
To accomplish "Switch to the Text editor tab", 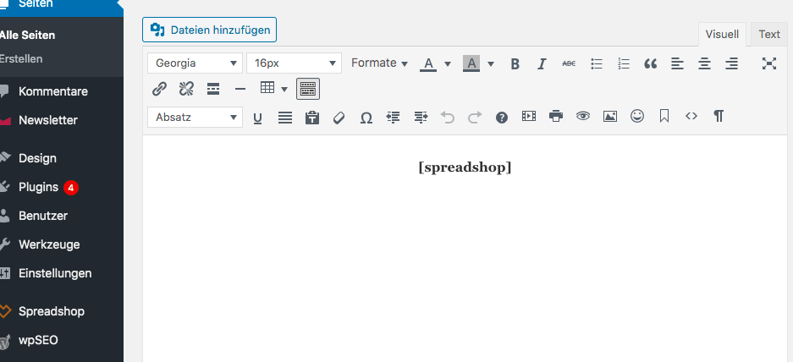I will point(768,35).
